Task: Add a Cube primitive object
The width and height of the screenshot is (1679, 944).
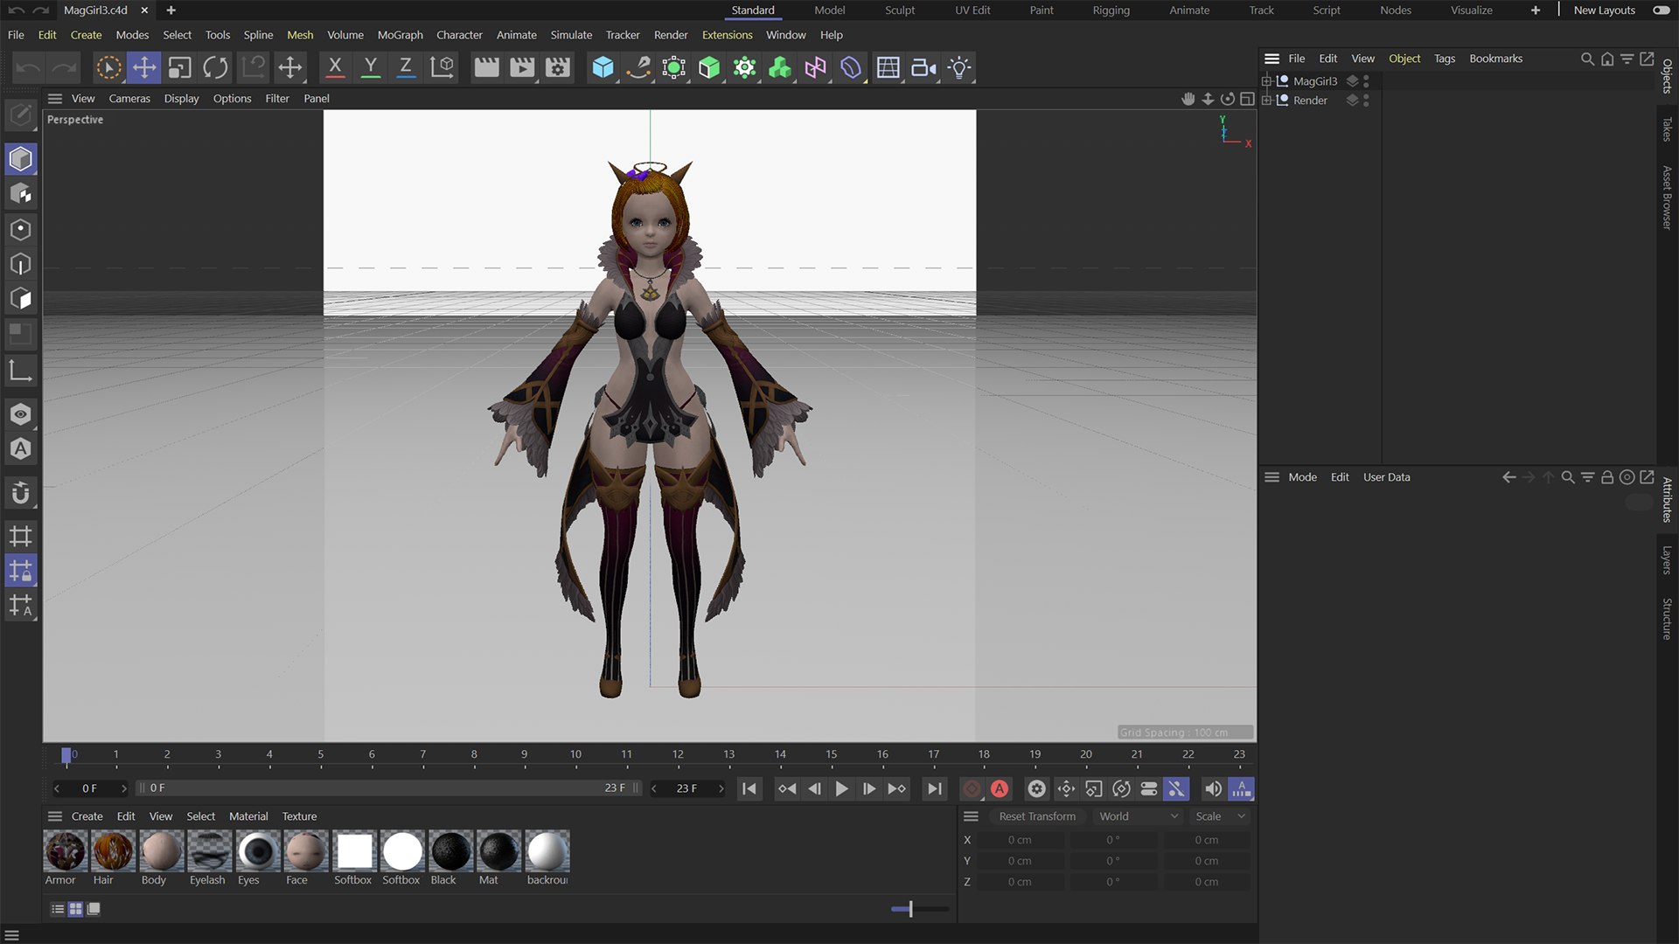Action: click(603, 67)
